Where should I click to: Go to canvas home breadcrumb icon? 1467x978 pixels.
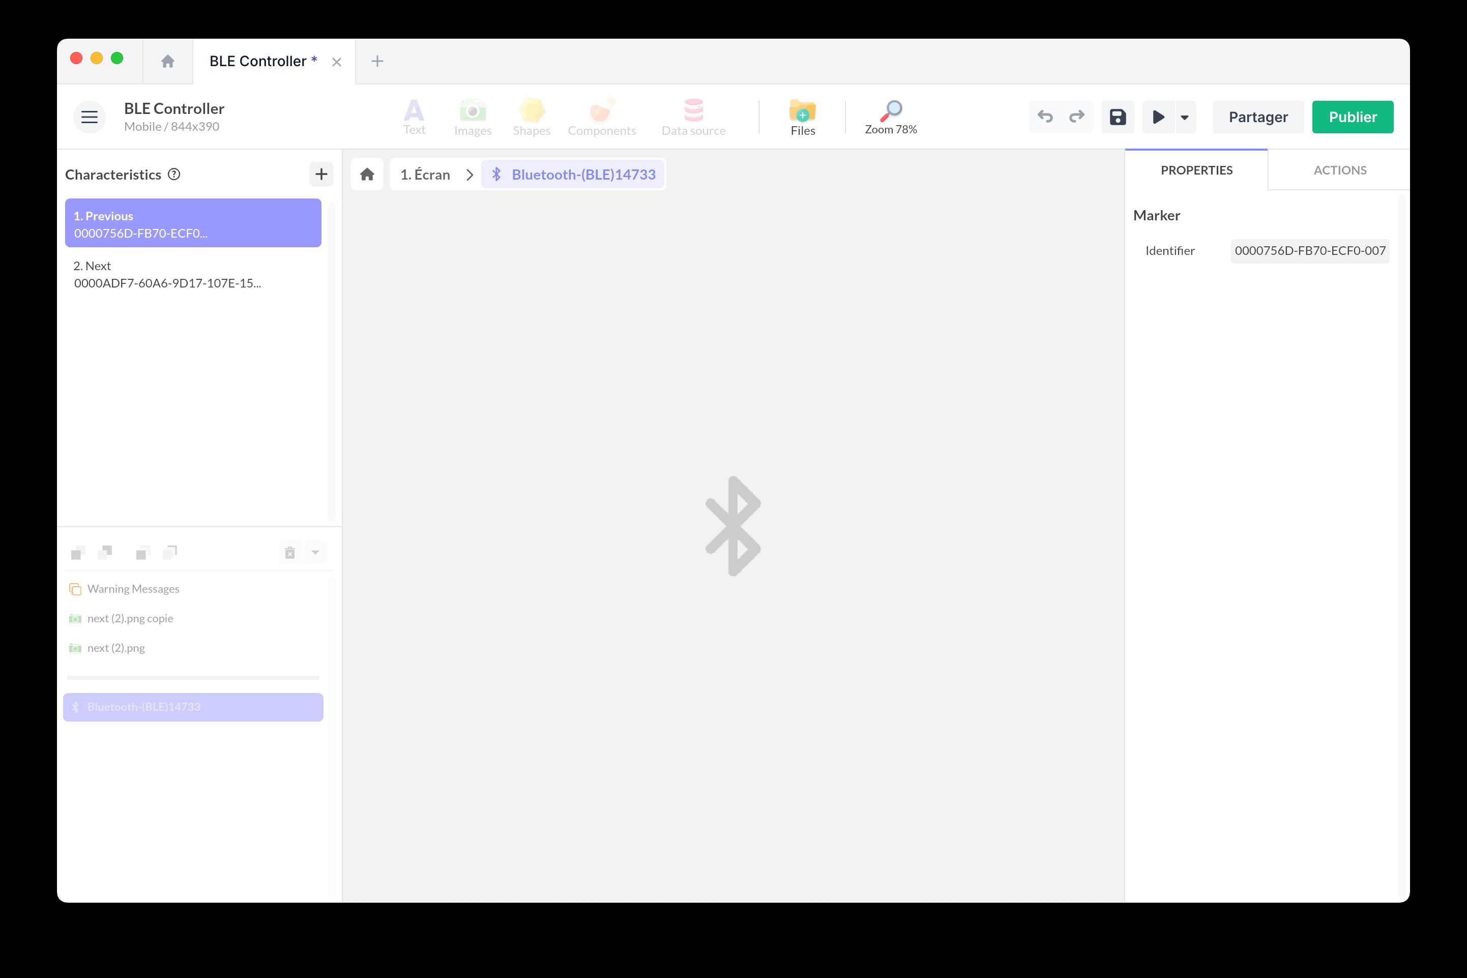367,174
